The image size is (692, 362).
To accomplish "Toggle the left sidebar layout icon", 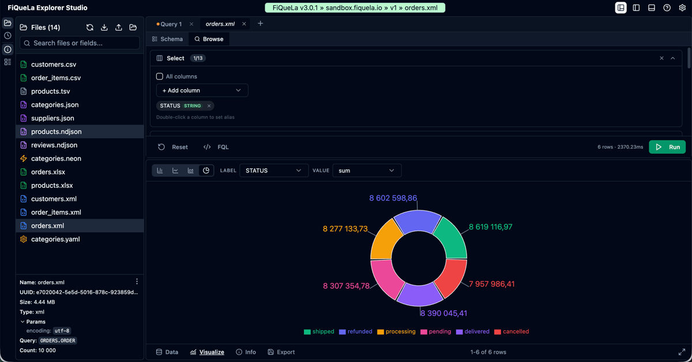I will pos(636,8).
